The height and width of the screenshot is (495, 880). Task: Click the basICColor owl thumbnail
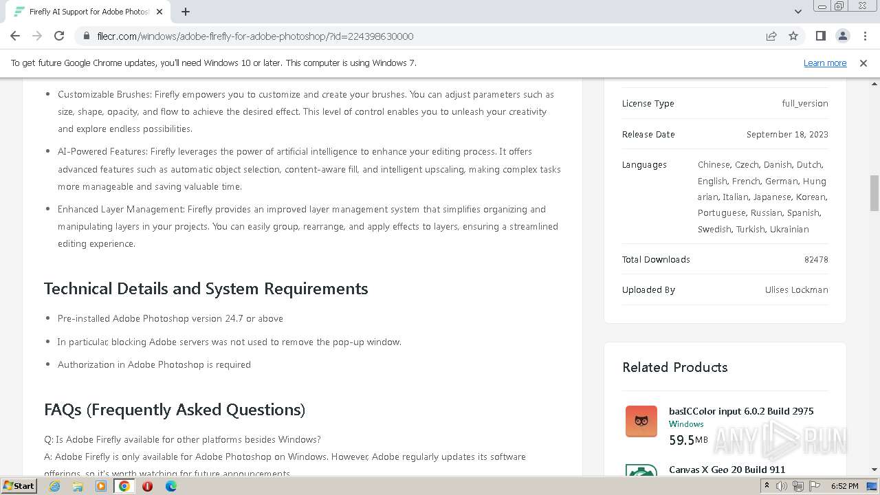[x=641, y=421]
